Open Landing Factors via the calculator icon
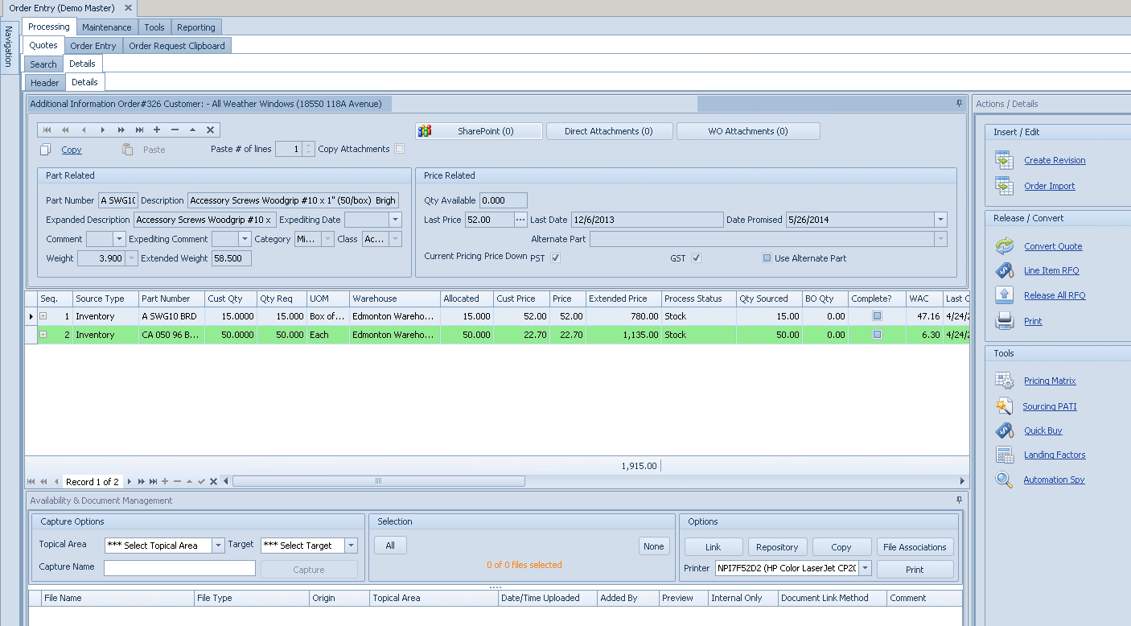 (x=1004, y=454)
